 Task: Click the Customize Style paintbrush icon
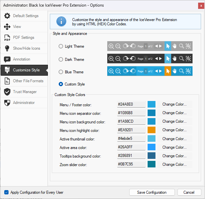tap(7, 70)
